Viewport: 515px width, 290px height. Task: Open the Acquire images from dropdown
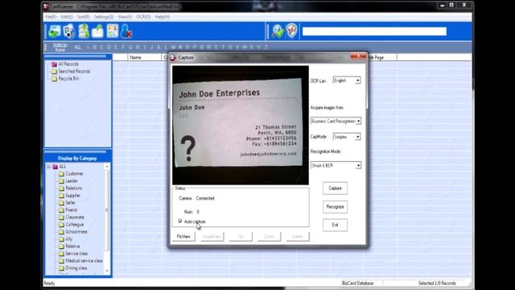click(336, 121)
